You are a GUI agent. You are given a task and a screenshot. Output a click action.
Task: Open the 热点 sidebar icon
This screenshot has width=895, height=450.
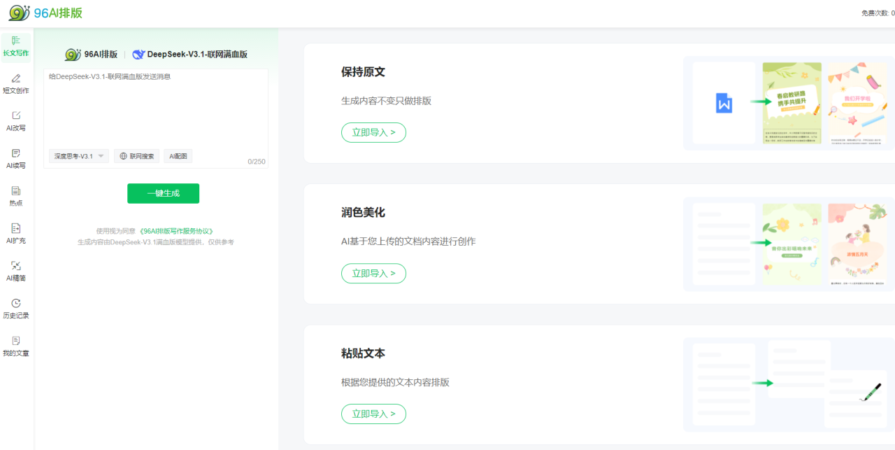(x=16, y=191)
